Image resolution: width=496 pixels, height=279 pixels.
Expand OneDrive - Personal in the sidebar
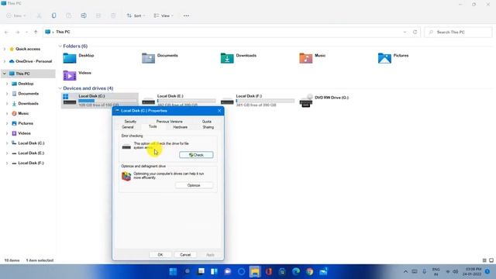click(5, 61)
